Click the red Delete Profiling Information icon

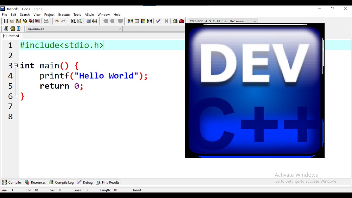(182, 21)
